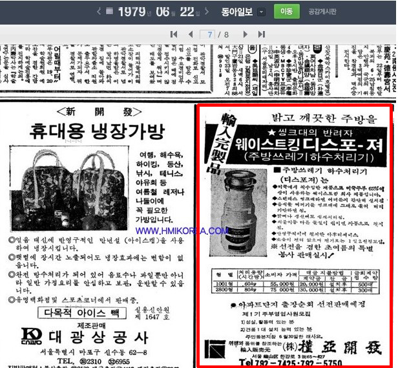
Task: Click the 槿亞開發 square logo
Action: (x=215, y=349)
